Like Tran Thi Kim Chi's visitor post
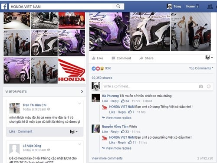 (x=12, y=131)
